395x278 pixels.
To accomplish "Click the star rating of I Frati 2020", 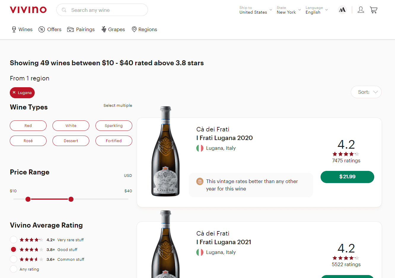I will (x=346, y=154).
